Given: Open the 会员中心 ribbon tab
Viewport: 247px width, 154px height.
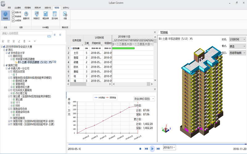Looking at the screenshot, I should (x=66, y=8).
